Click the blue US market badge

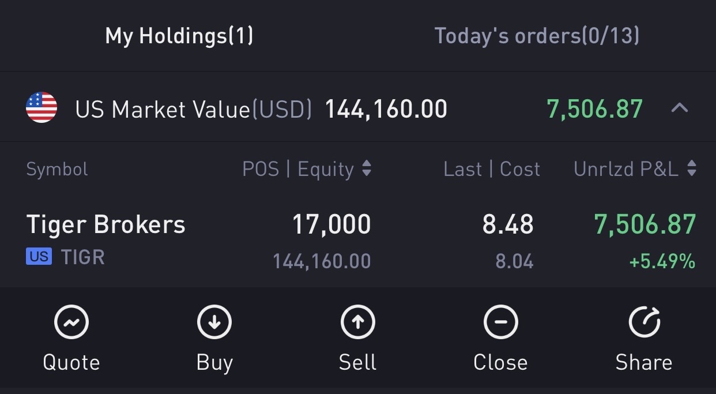[x=39, y=256]
